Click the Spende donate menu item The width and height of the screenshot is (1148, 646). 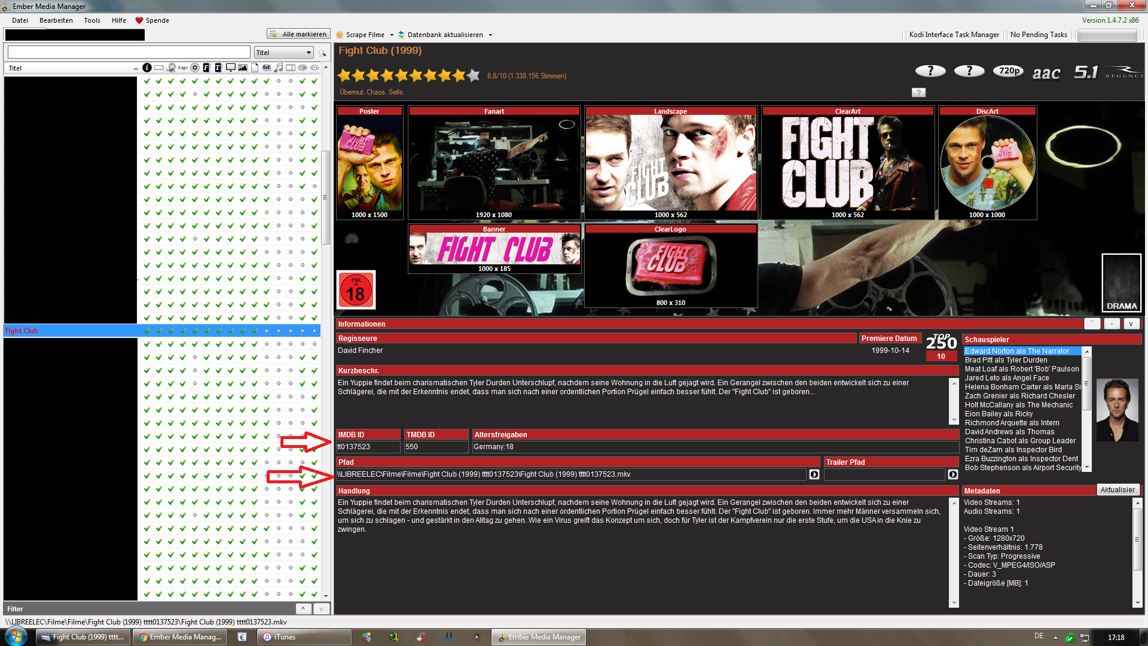coord(152,20)
